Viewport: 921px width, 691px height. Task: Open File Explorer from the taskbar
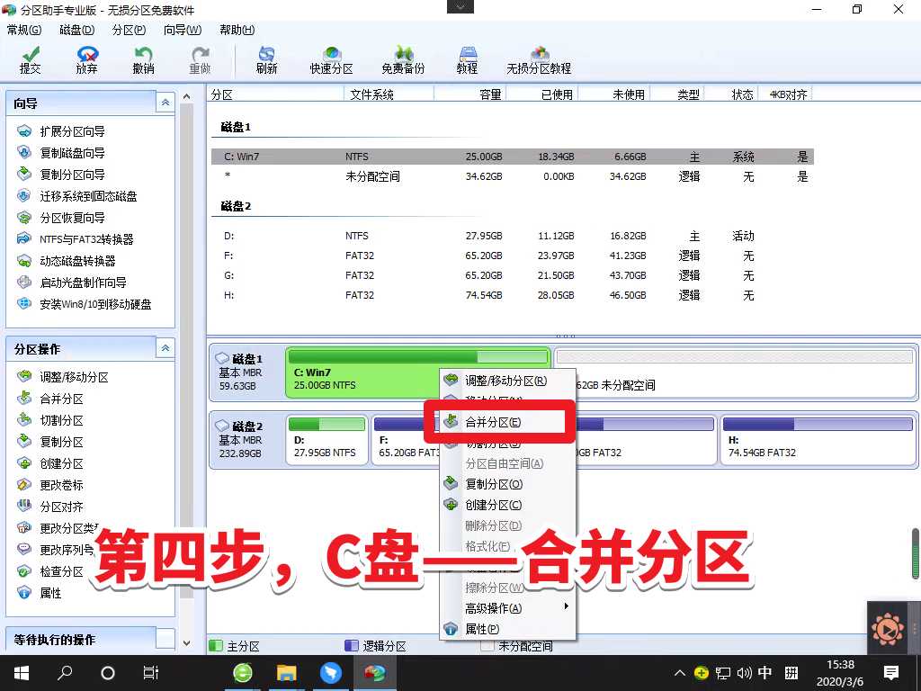coord(287,673)
